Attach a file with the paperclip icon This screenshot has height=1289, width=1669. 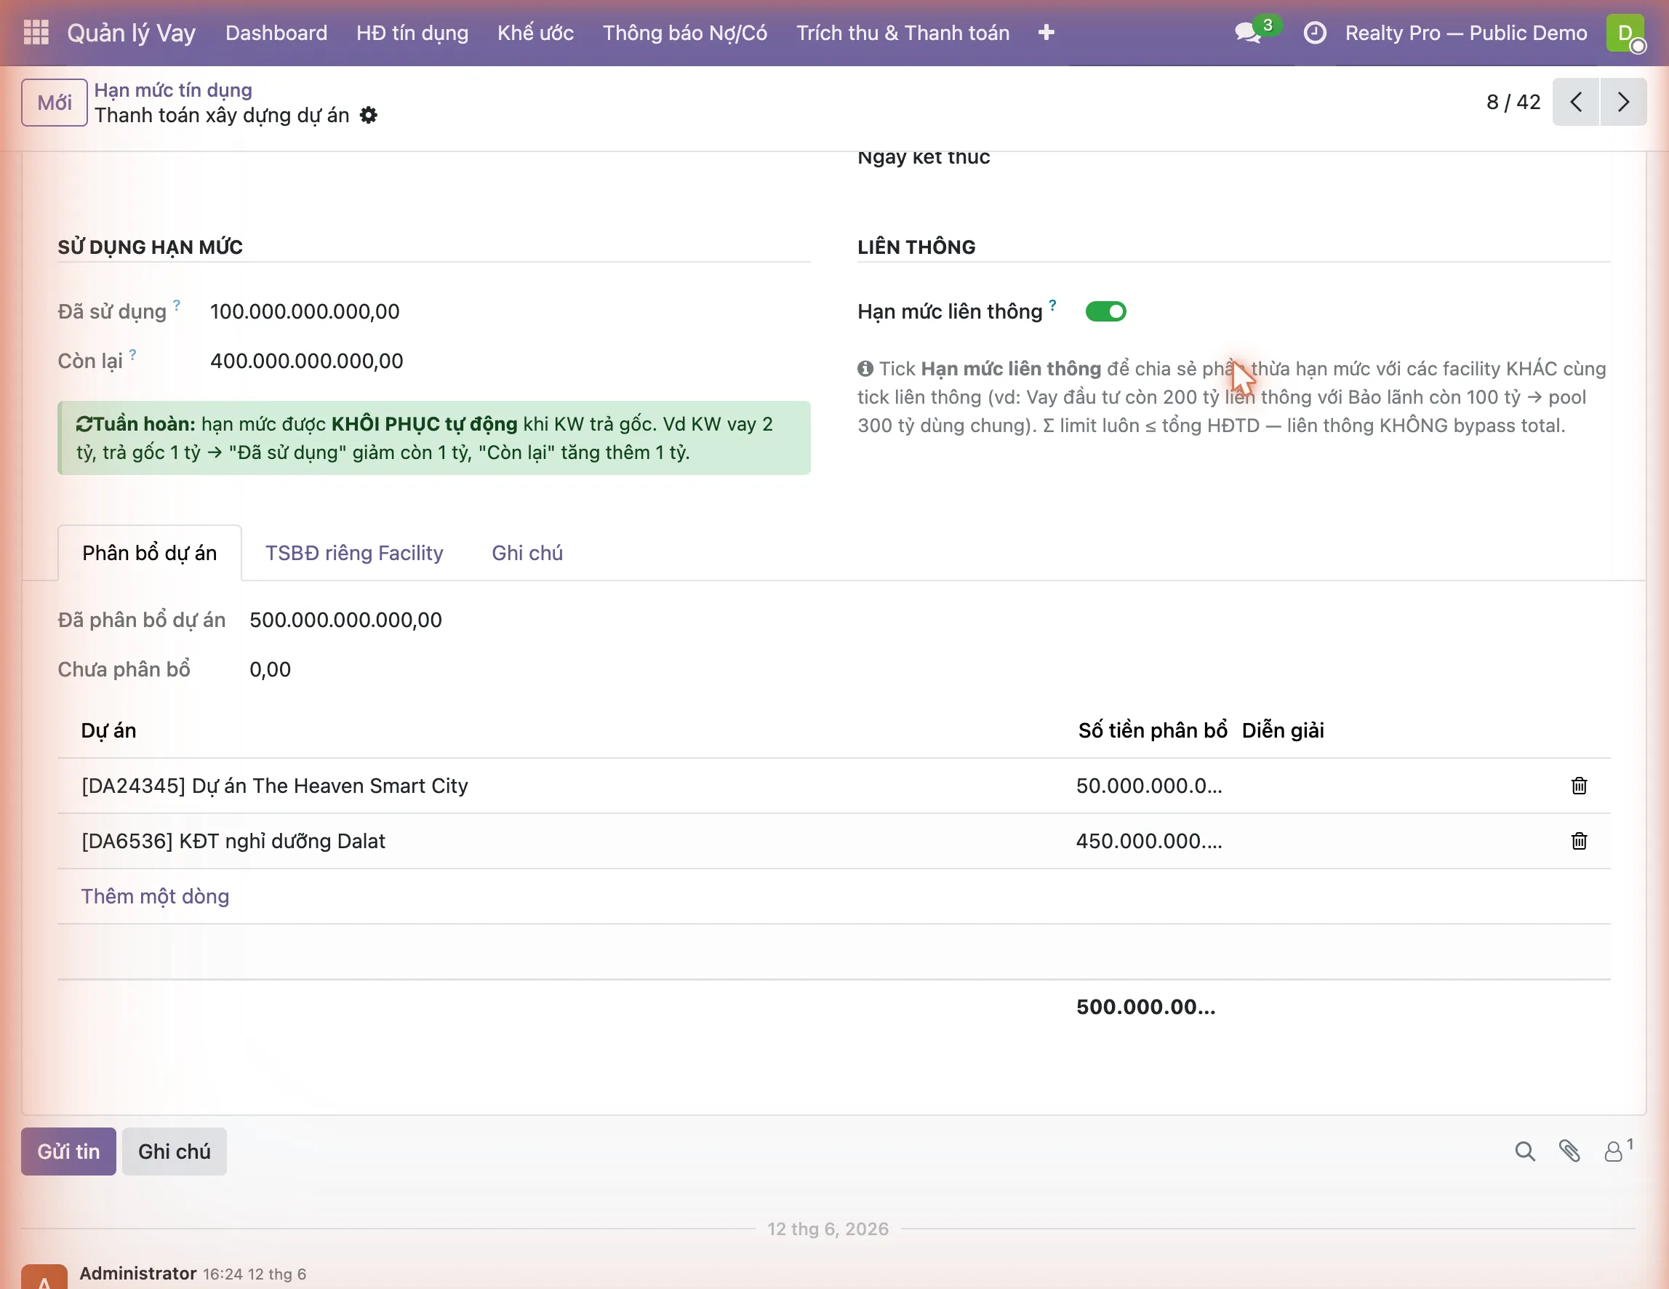pyautogui.click(x=1569, y=1152)
